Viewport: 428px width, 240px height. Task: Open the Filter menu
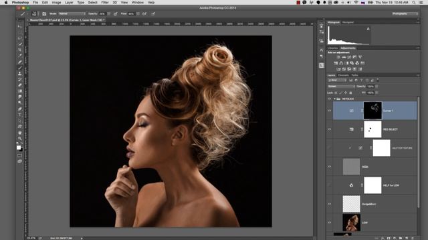[x=105, y=3]
